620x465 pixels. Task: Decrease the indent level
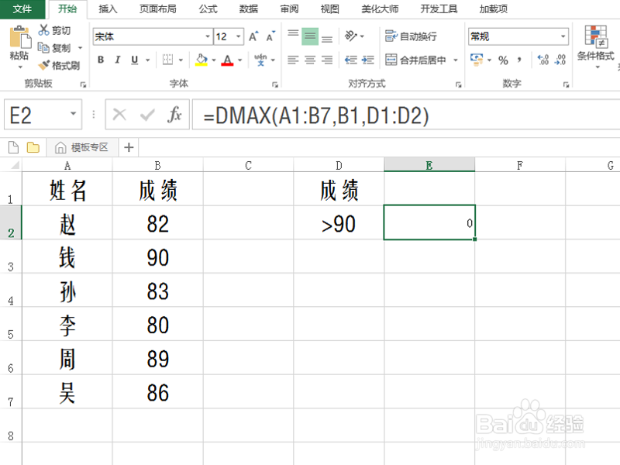[x=351, y=60]
